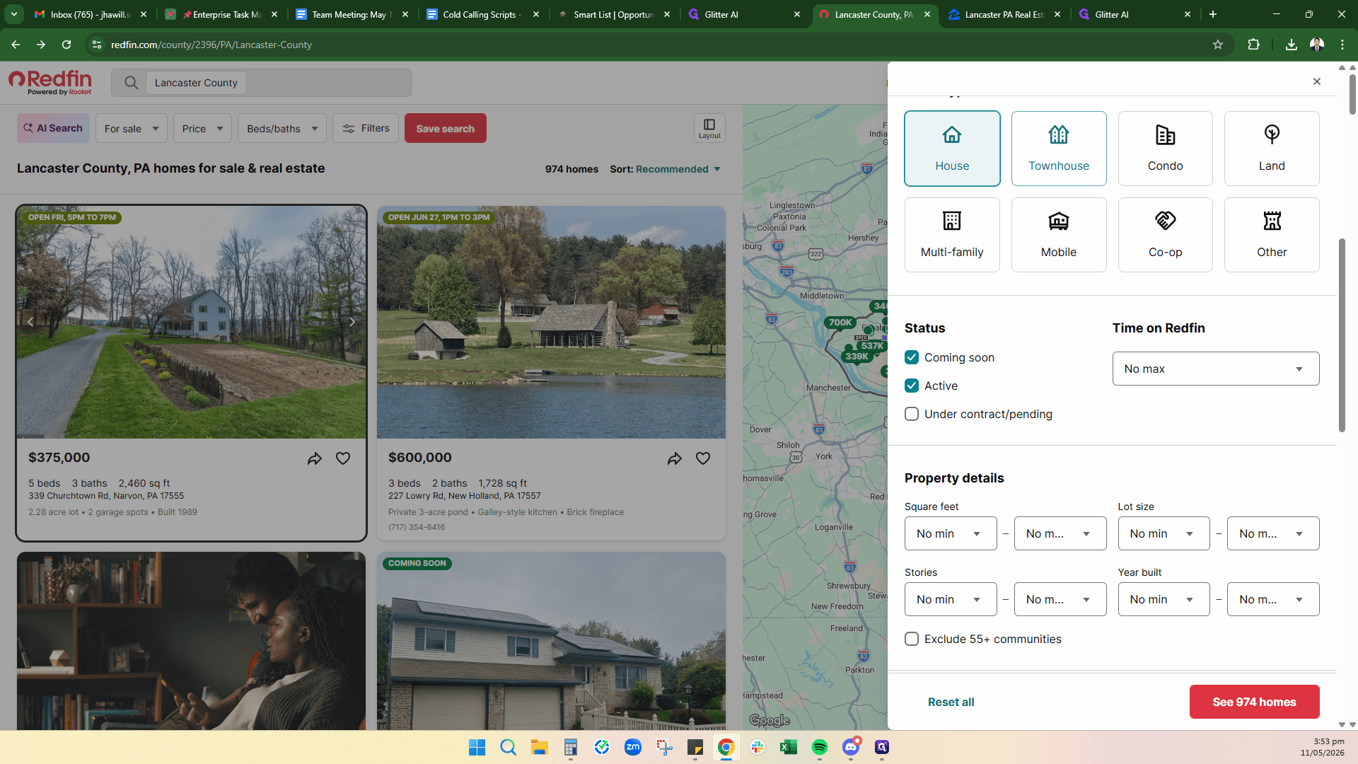
Task: Select the Co-op home type
Action: [1165, 235]
